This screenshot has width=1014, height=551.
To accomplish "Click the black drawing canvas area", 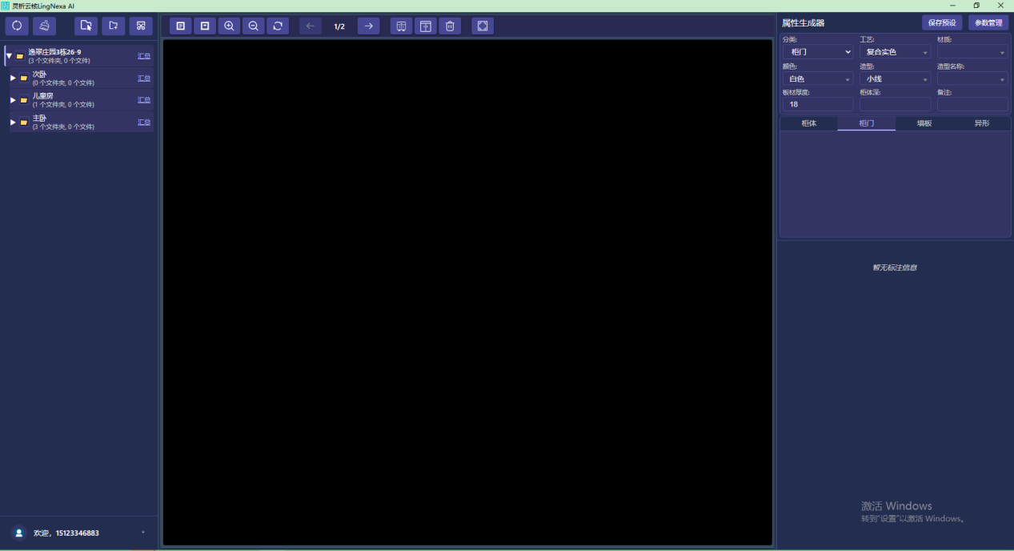I will pos(467,292).
